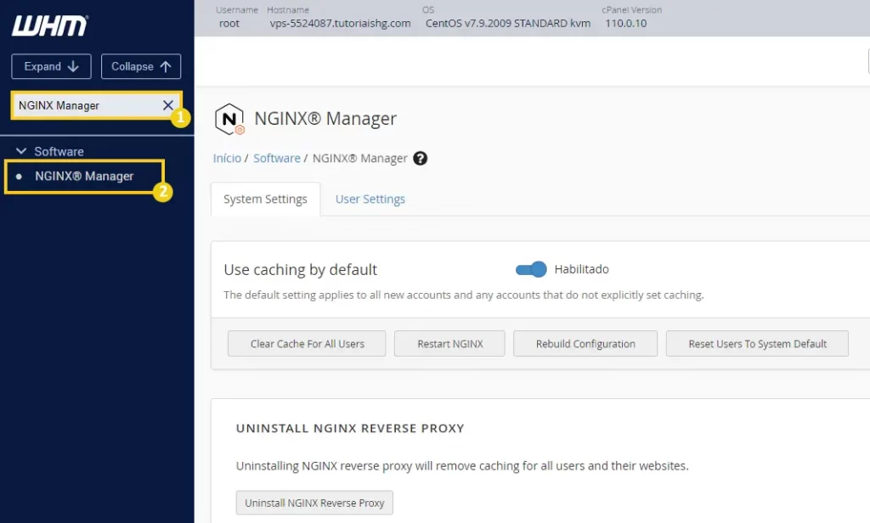Click the NGINX Manager page logo icon
Screen dimensions: 870x523
229,119
